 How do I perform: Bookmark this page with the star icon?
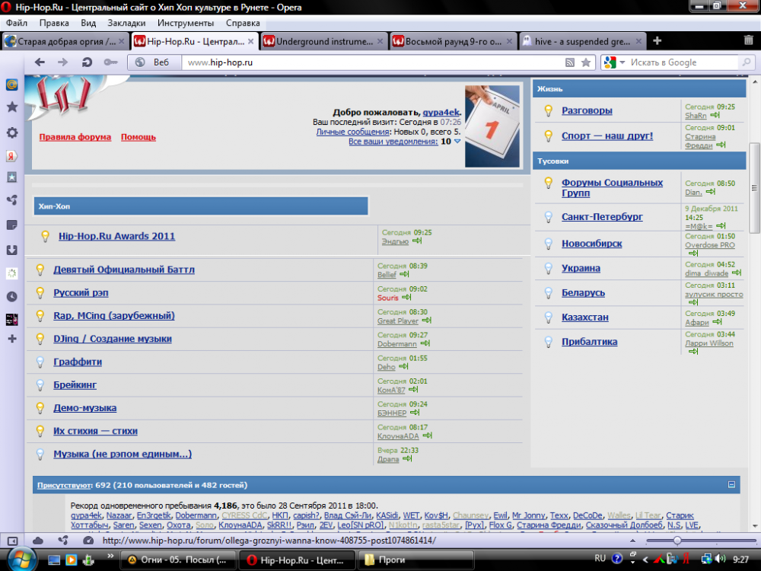click(586, 62)
